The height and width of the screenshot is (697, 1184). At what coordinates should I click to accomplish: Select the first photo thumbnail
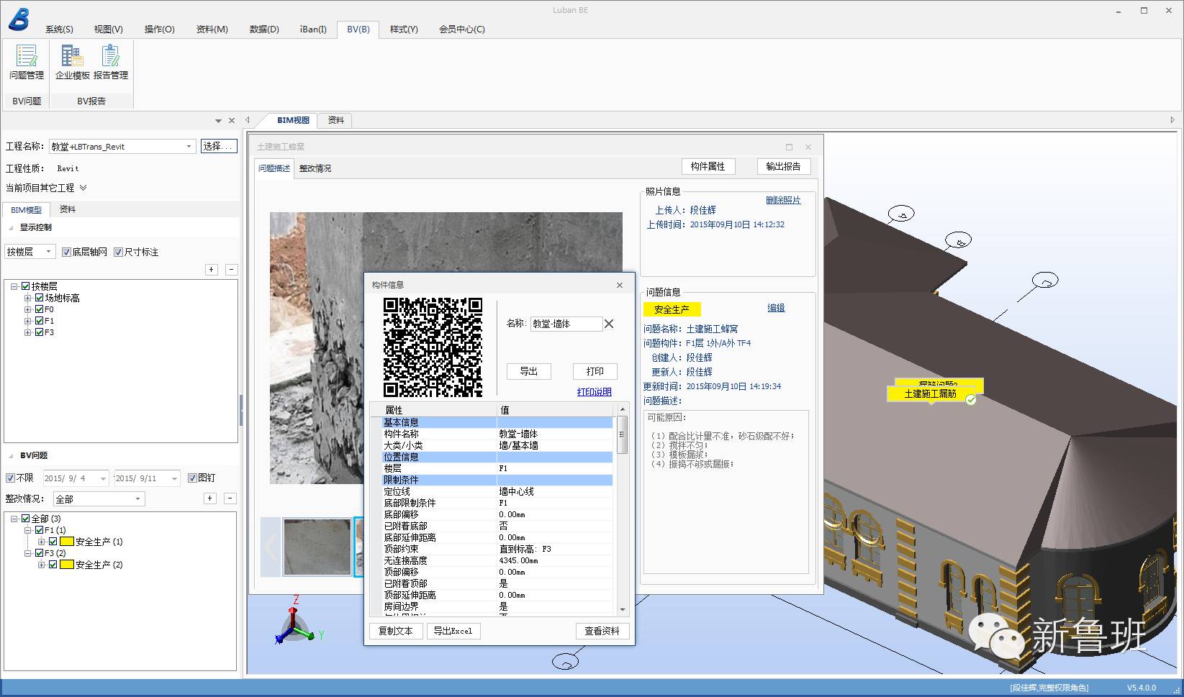coord(317,547)
